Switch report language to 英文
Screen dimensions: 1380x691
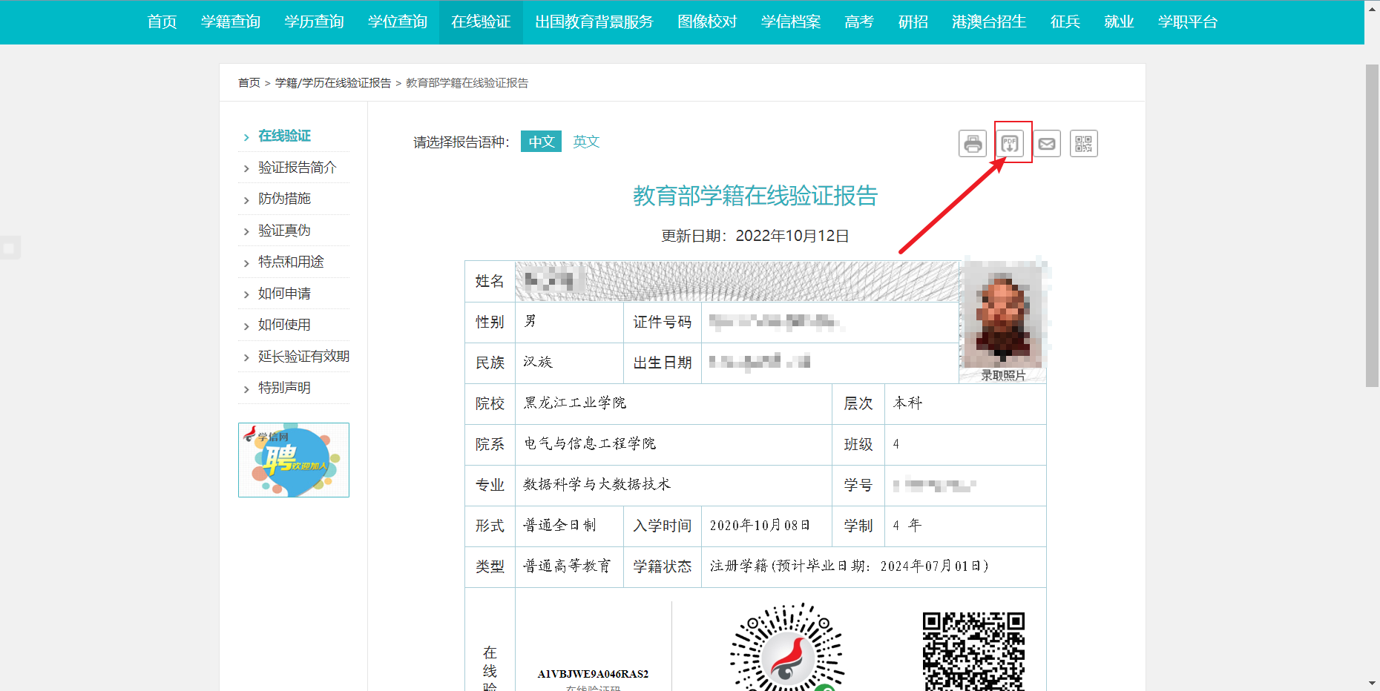tap(586, 142)
